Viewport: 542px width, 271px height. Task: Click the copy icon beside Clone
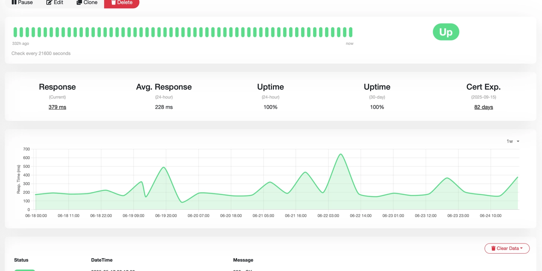coord(79,3)
